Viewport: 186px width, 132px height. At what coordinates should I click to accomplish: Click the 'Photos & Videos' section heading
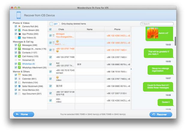pyautogui.click(x=21, y=23)
